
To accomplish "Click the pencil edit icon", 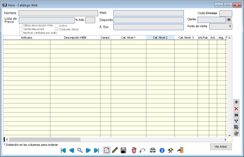I will click(x=115, y=150).
